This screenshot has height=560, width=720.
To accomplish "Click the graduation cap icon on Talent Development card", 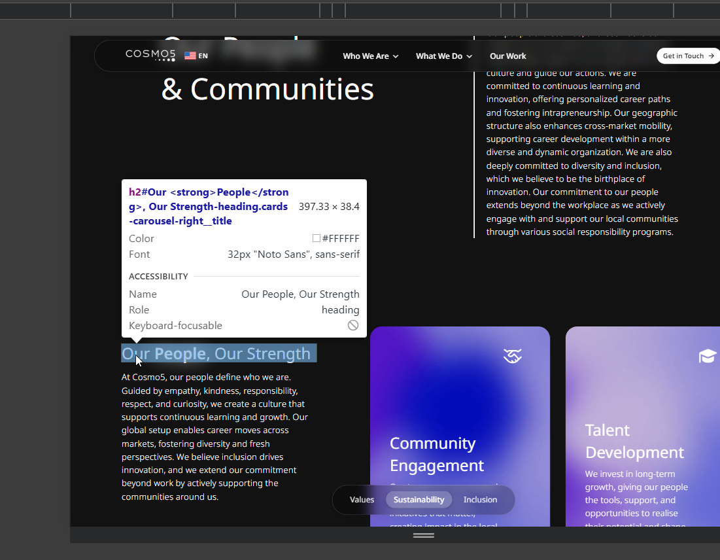I will coord(708,356).
